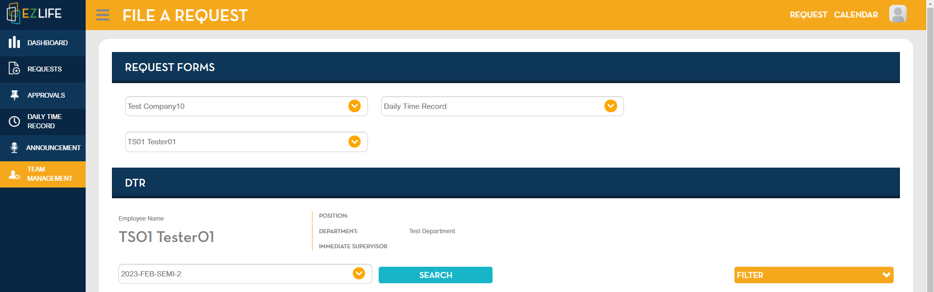This screenshot has width=934, height=292.
Task: Click the FILTER chevron arrow
Action: pyautogui.click(x=886, y=275)
